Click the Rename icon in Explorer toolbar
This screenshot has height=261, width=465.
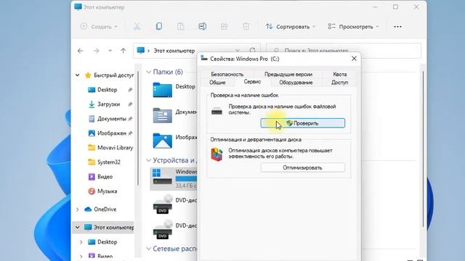pos(202,27)
